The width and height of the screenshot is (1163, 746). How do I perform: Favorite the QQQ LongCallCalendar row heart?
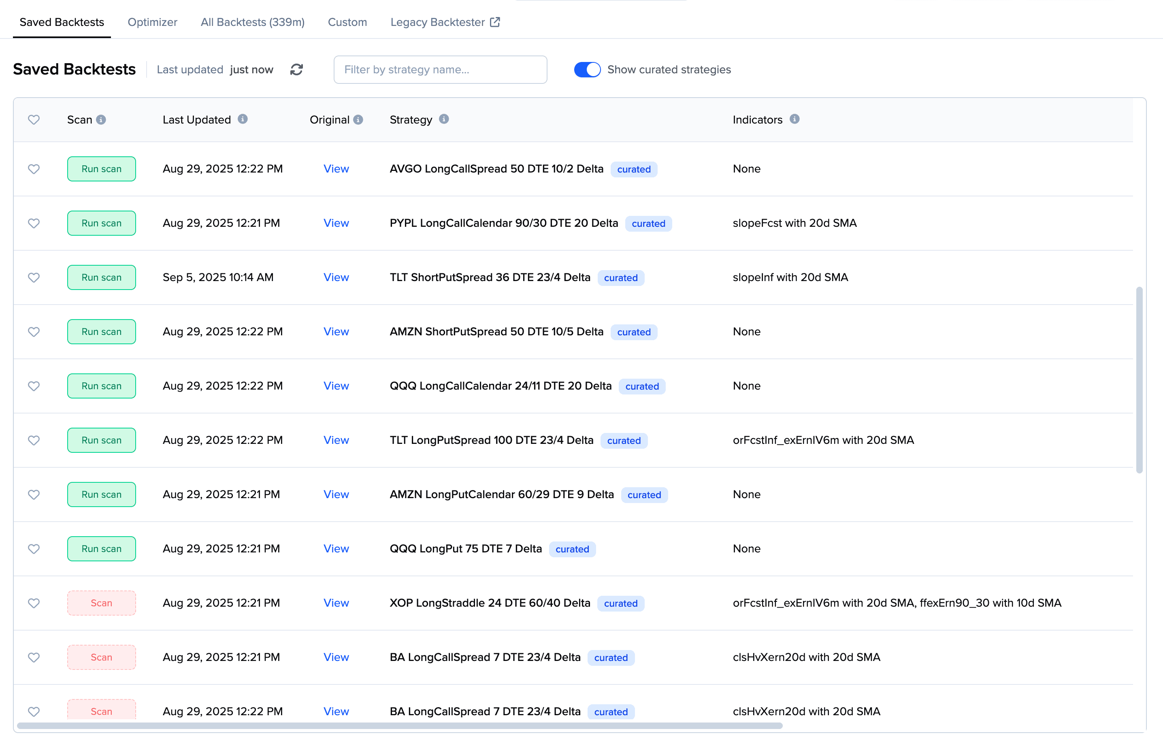pyautogui.click(x=34, y=386)
